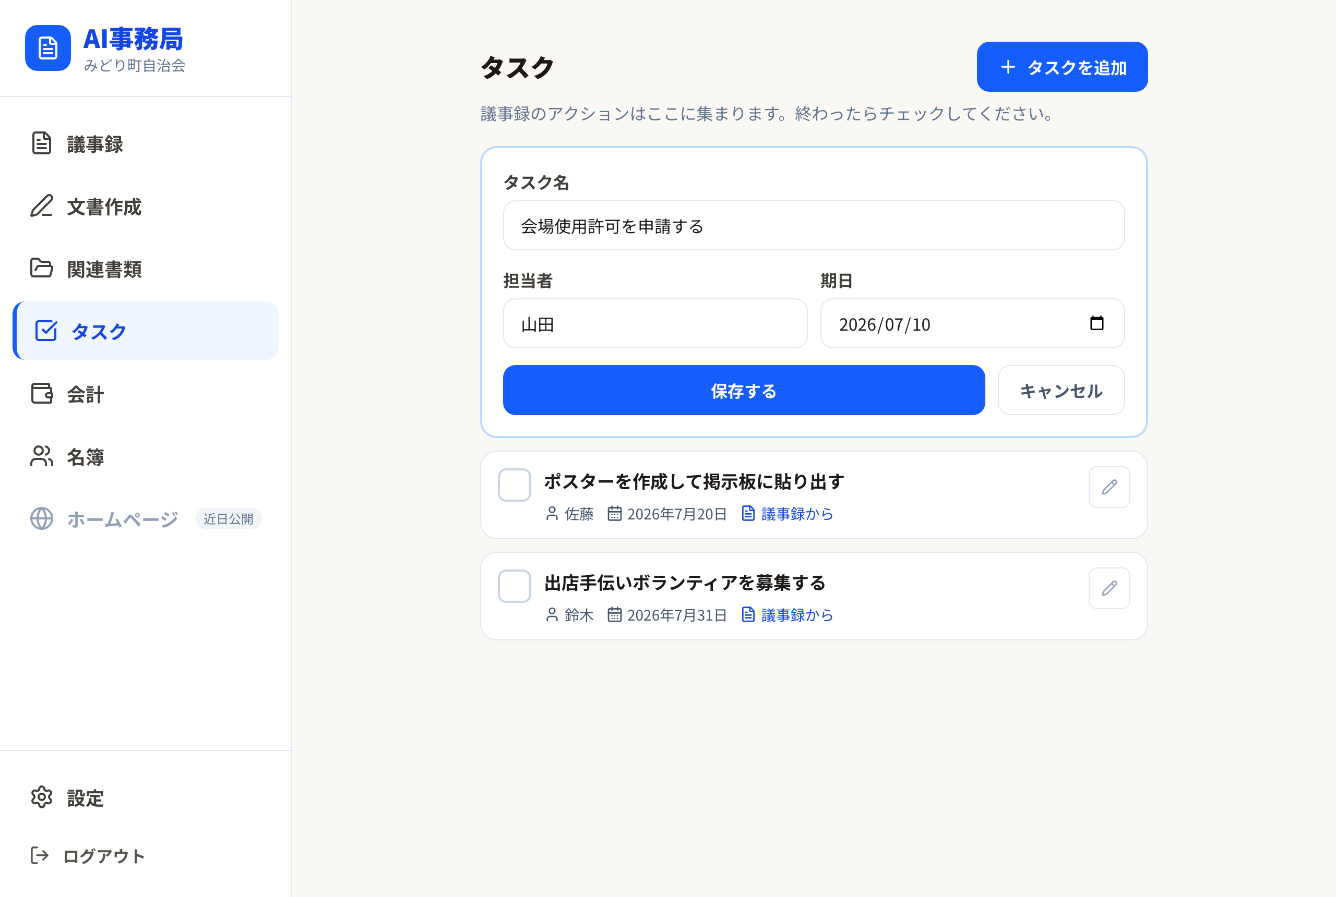Click the task title 出店手伝いボランティアを募集する
The image size is (1336, 897).
pos(685,583)
